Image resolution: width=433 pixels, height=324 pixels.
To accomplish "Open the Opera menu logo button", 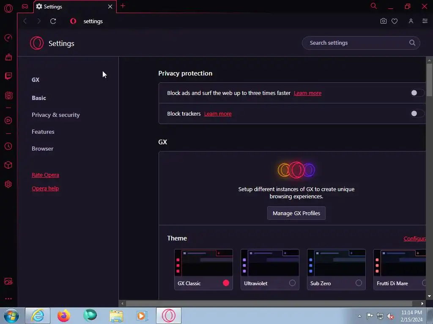I will [x=8, y=8].
